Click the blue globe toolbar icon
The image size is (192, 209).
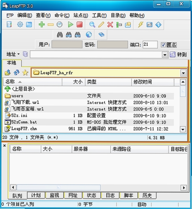point(89,35)
